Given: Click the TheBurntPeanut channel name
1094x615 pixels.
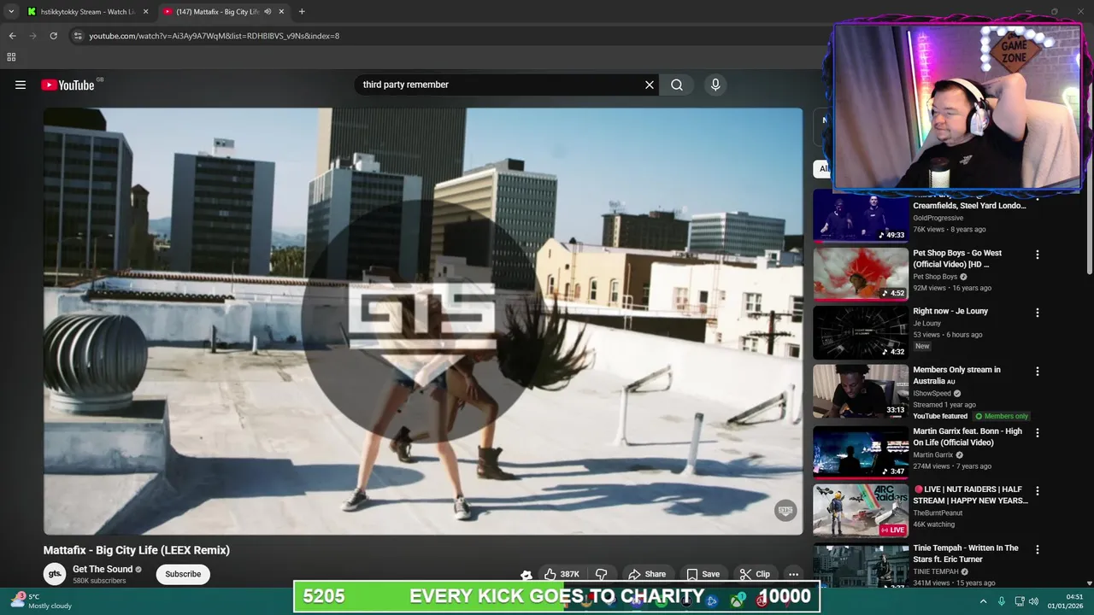Looking at the screenshot, I should click(938, 512).
